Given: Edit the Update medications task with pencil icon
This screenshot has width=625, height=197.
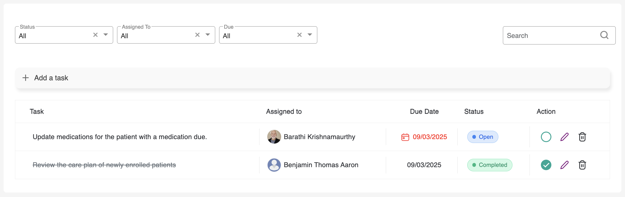Looking at the screenshot, I should click(x=564, y=137).
